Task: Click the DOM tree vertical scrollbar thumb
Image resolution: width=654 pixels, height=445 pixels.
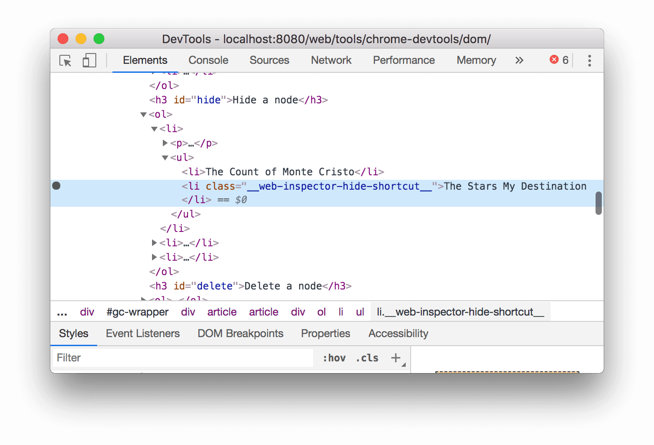Action: [598, 203]
